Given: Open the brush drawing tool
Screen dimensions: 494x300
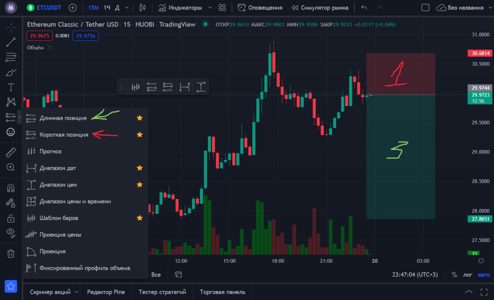Looking at the screenshot, I should (x=11, y=72).
